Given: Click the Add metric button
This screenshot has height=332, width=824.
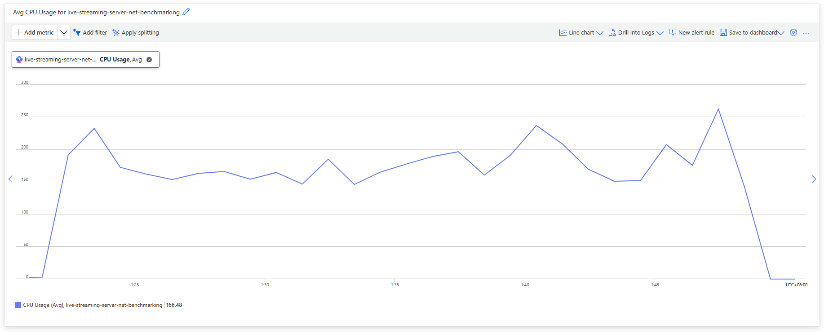Looking at the screenshot, I should point(35,32).
